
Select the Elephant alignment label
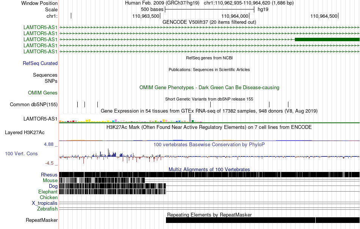pyautogui.click(x=48, y=192)
